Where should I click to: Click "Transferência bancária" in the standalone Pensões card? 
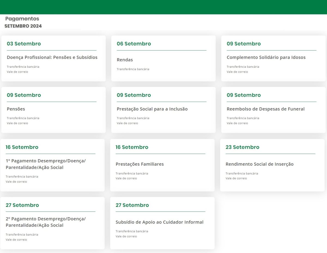tap(23, 118)
